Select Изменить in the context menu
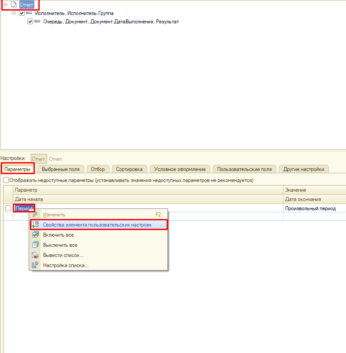Viewport: 346px width, 353px height. [99, 215]
